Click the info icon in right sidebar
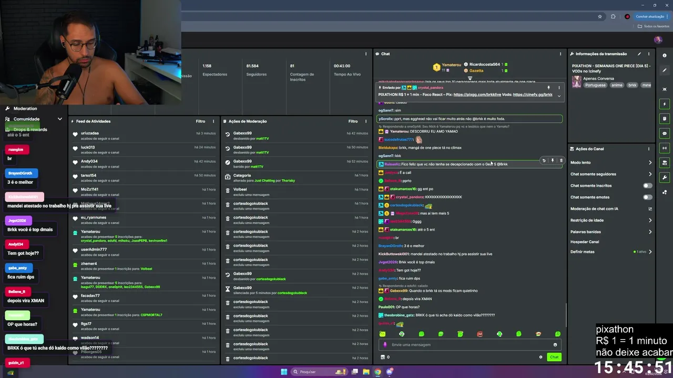The image size is (673, 378). tap(665, 55)
